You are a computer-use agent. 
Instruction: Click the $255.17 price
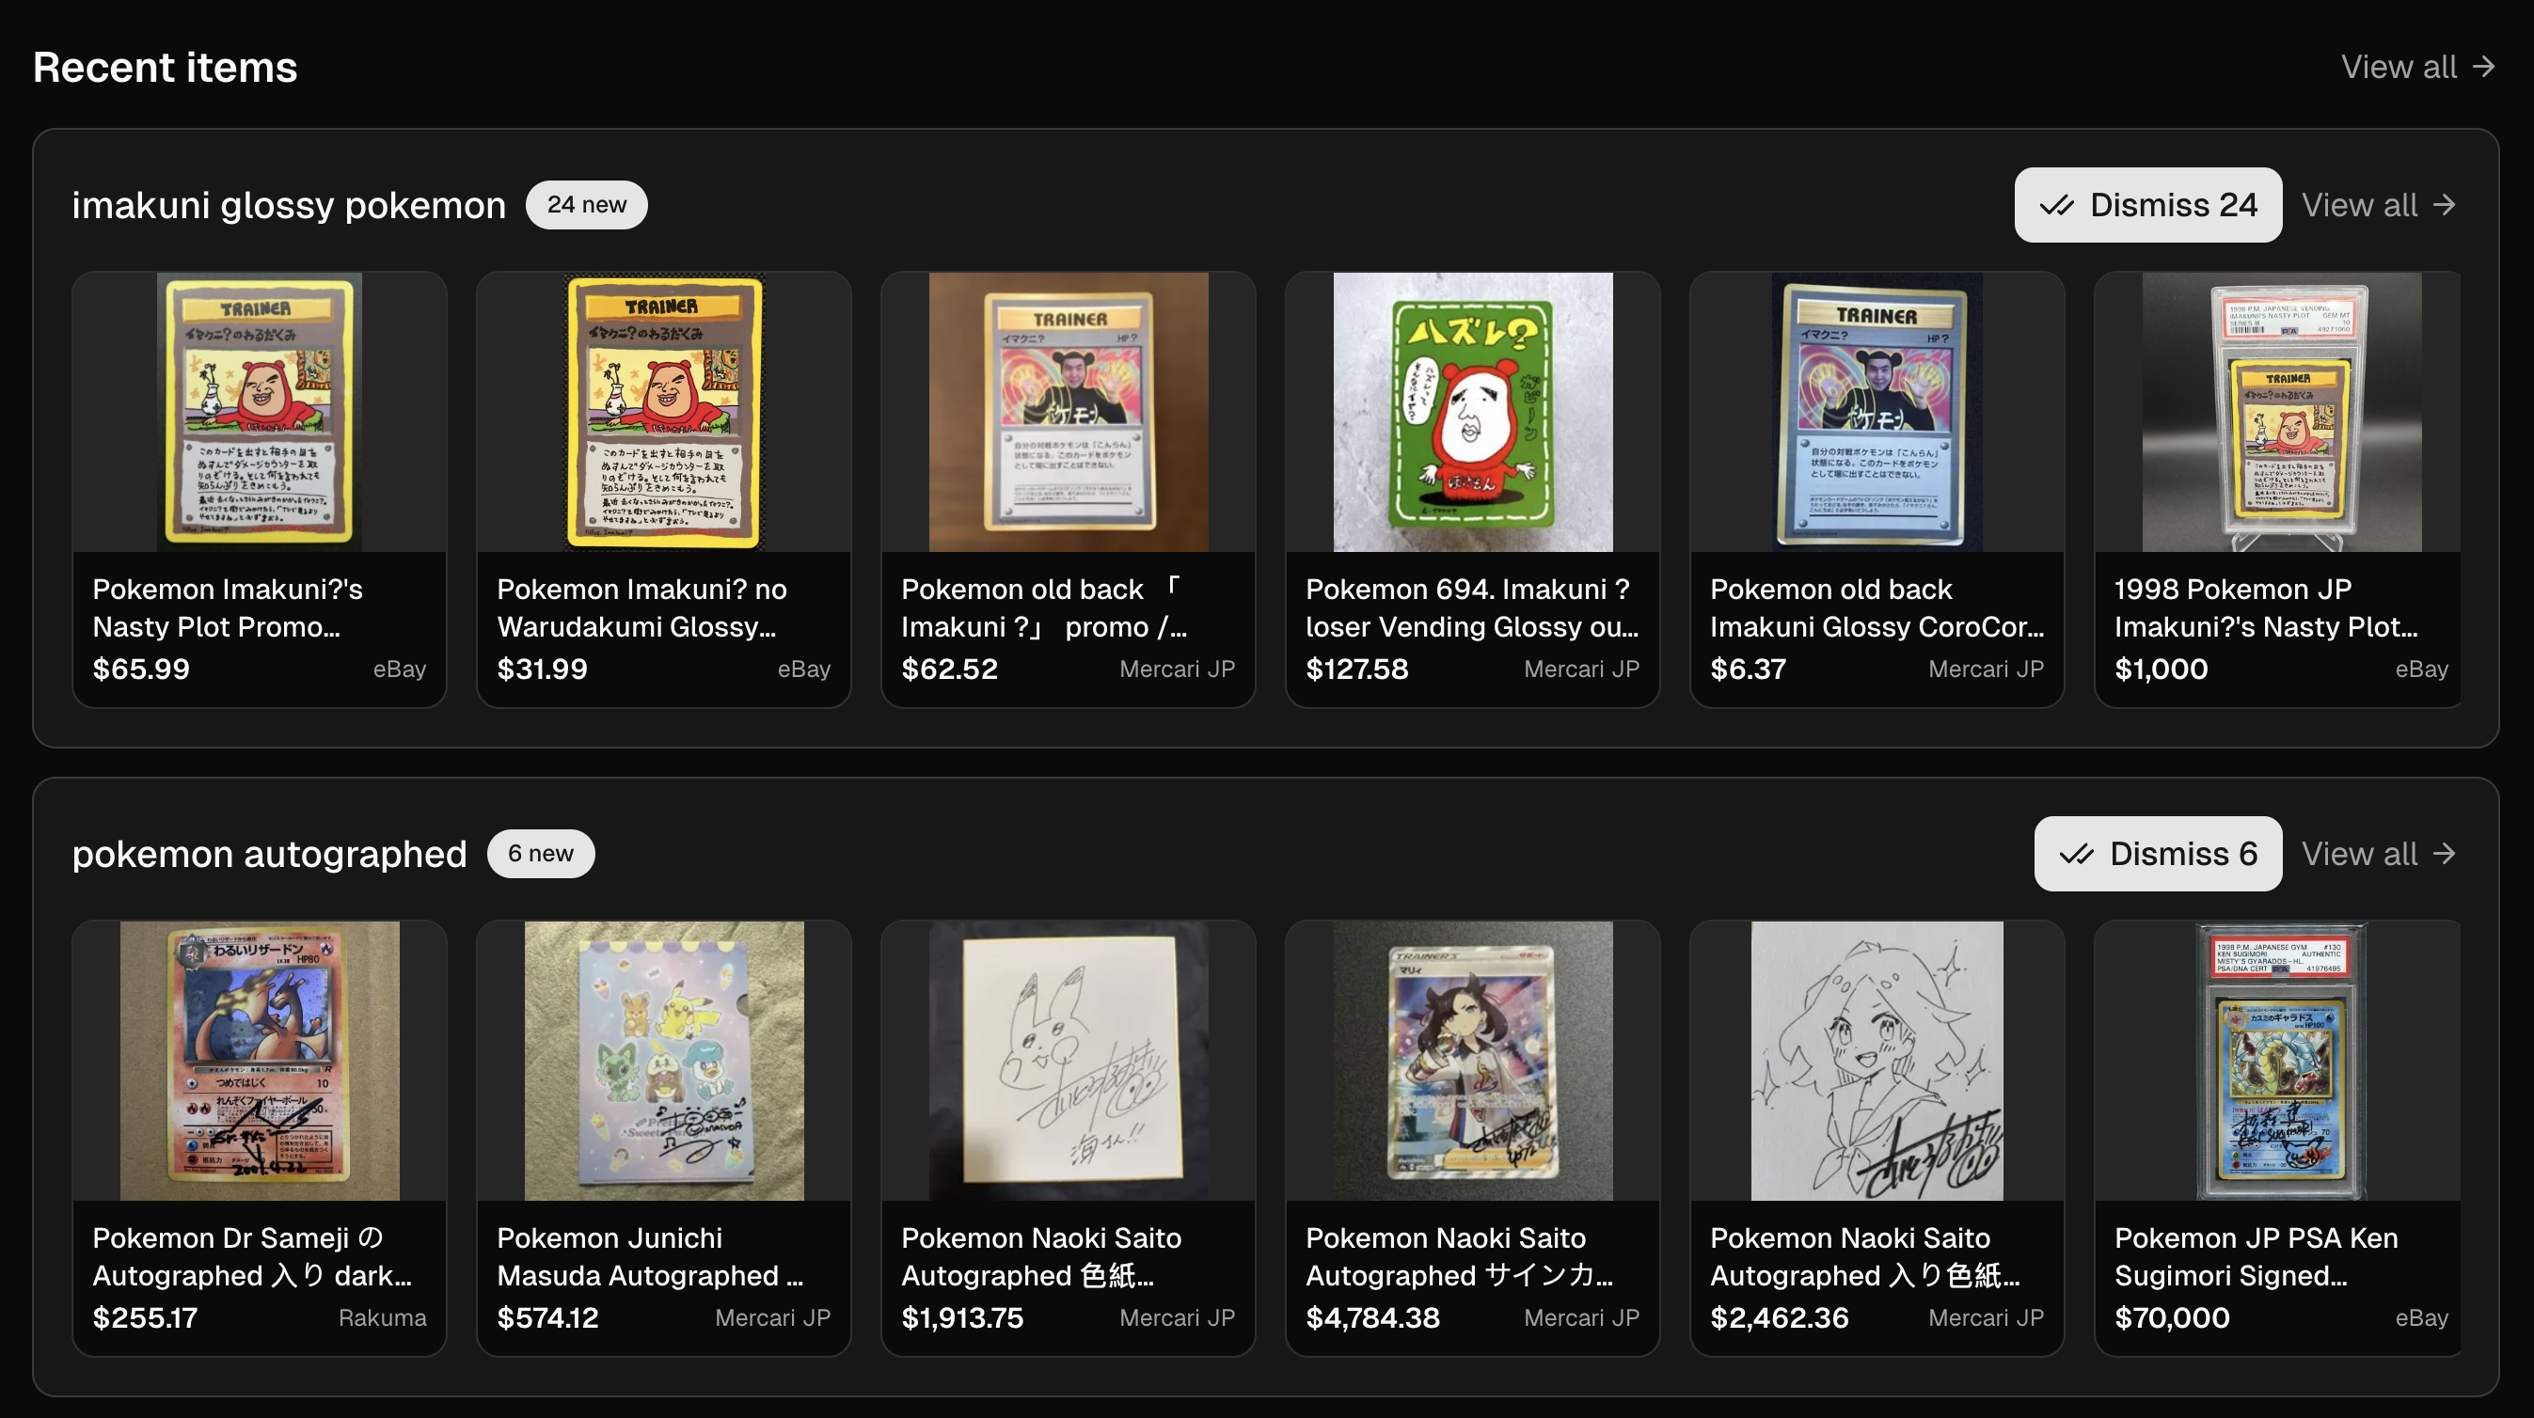(x=145, y=1317)
